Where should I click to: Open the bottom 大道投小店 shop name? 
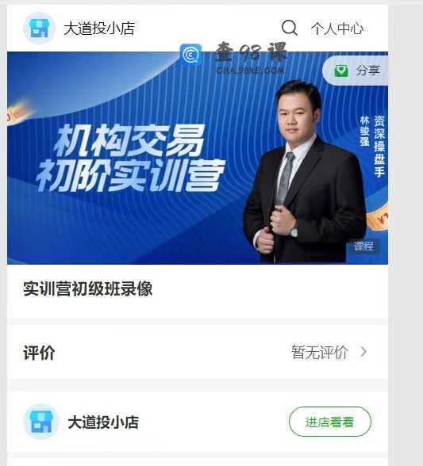click(103, 422)
